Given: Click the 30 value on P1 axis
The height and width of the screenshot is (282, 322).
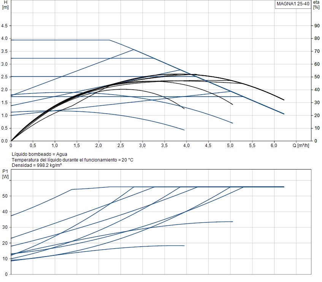Looking at the screenshot, I should (x=5, y=227).
